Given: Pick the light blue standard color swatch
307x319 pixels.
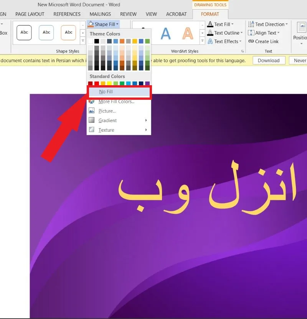Looking at the screenshot, I should coord(128,83).
